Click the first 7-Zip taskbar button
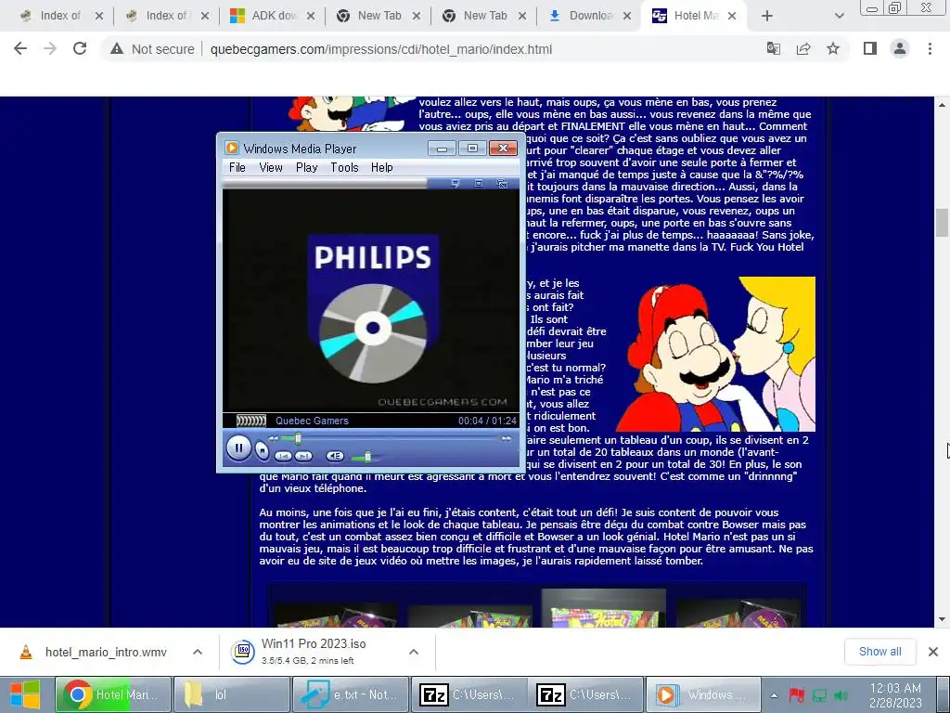 [469, 694]
